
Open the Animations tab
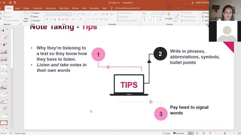pos(50,8)
